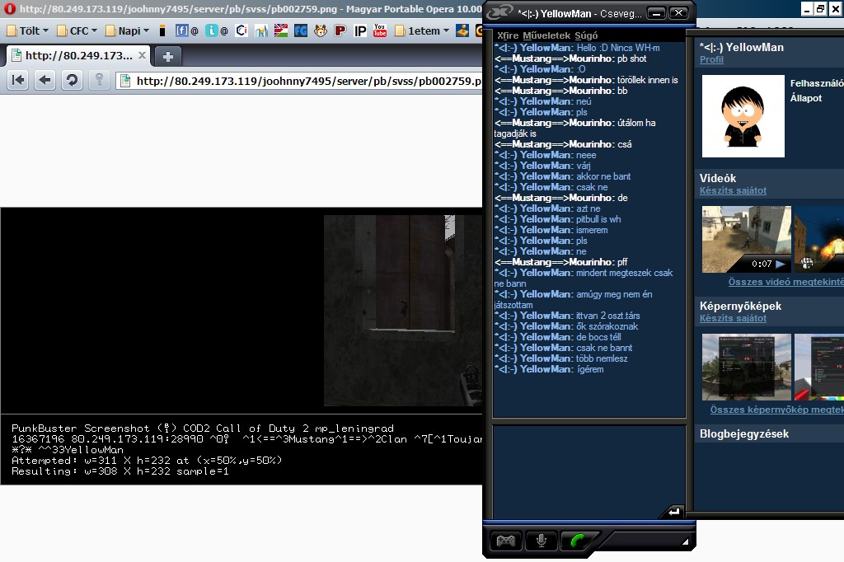Open the Műveletek menu

pyautogui.click(x=546, y=35)
